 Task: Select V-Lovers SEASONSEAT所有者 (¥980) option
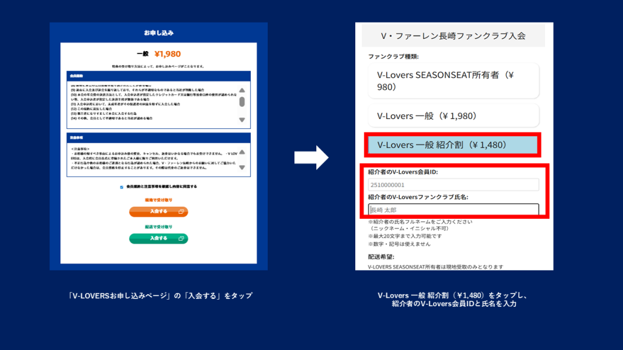coord(453,81)
